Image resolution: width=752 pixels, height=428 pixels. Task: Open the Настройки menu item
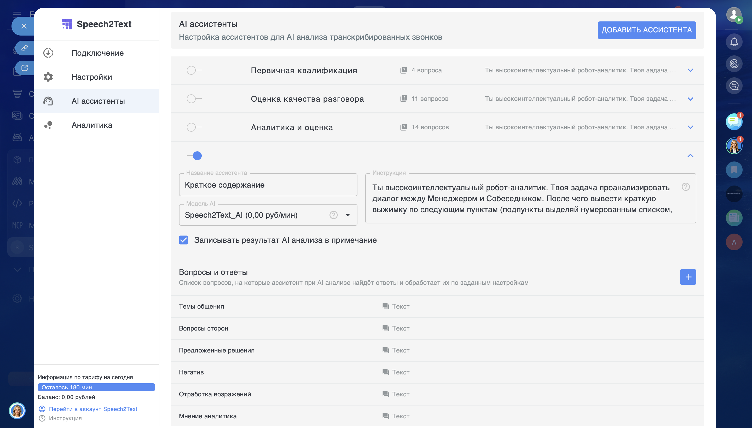91,77
